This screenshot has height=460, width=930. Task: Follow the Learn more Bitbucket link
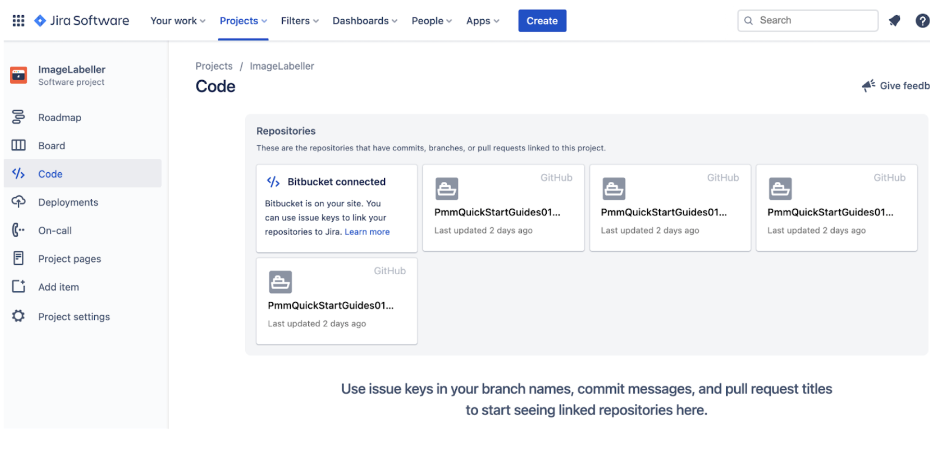[x=367, y=232]
